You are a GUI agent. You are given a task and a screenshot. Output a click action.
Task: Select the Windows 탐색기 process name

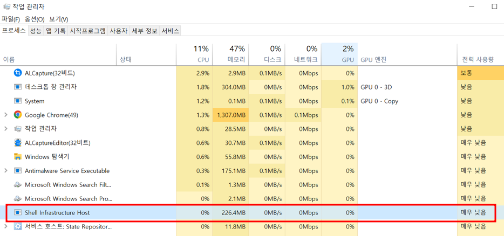click(x=47, y=157)
